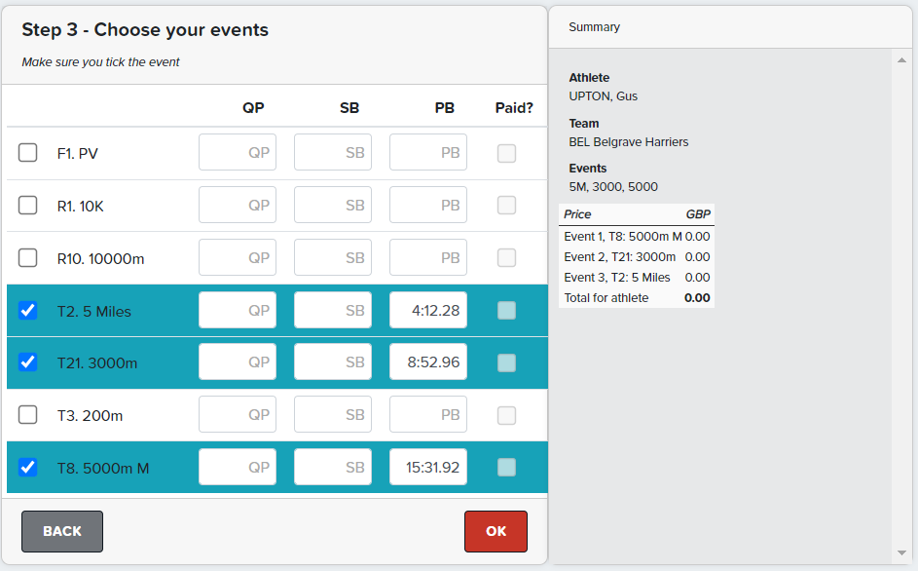Image resolution: width=918 pixels, height=571 pixels.
Task: Focus the T8. 5000m M PB field
Action: pos(427,468)
